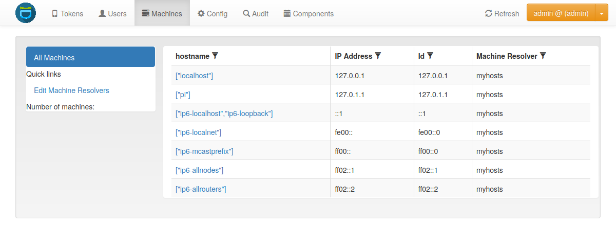
Task: Open the ["ip6-localnet"] machine link
Action: (198, 132)
